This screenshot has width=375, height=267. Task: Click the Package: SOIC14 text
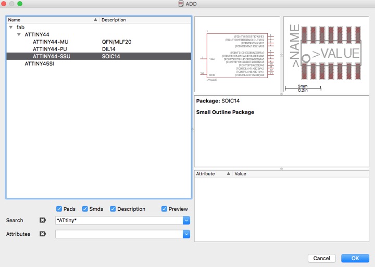[218, 101]
